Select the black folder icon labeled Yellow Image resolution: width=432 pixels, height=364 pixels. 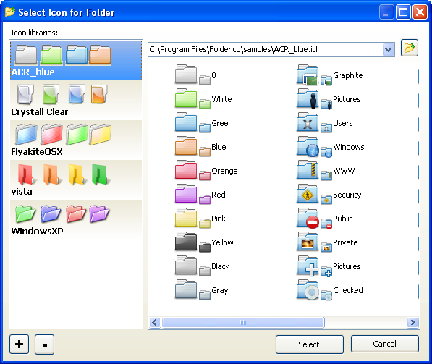point(204,242)
